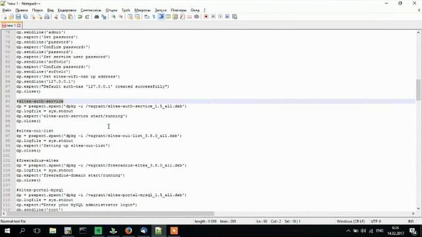Open the Файл menu

tap(7, 11)
